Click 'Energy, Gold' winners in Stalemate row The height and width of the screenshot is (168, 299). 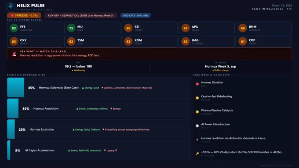click(91, 88)
